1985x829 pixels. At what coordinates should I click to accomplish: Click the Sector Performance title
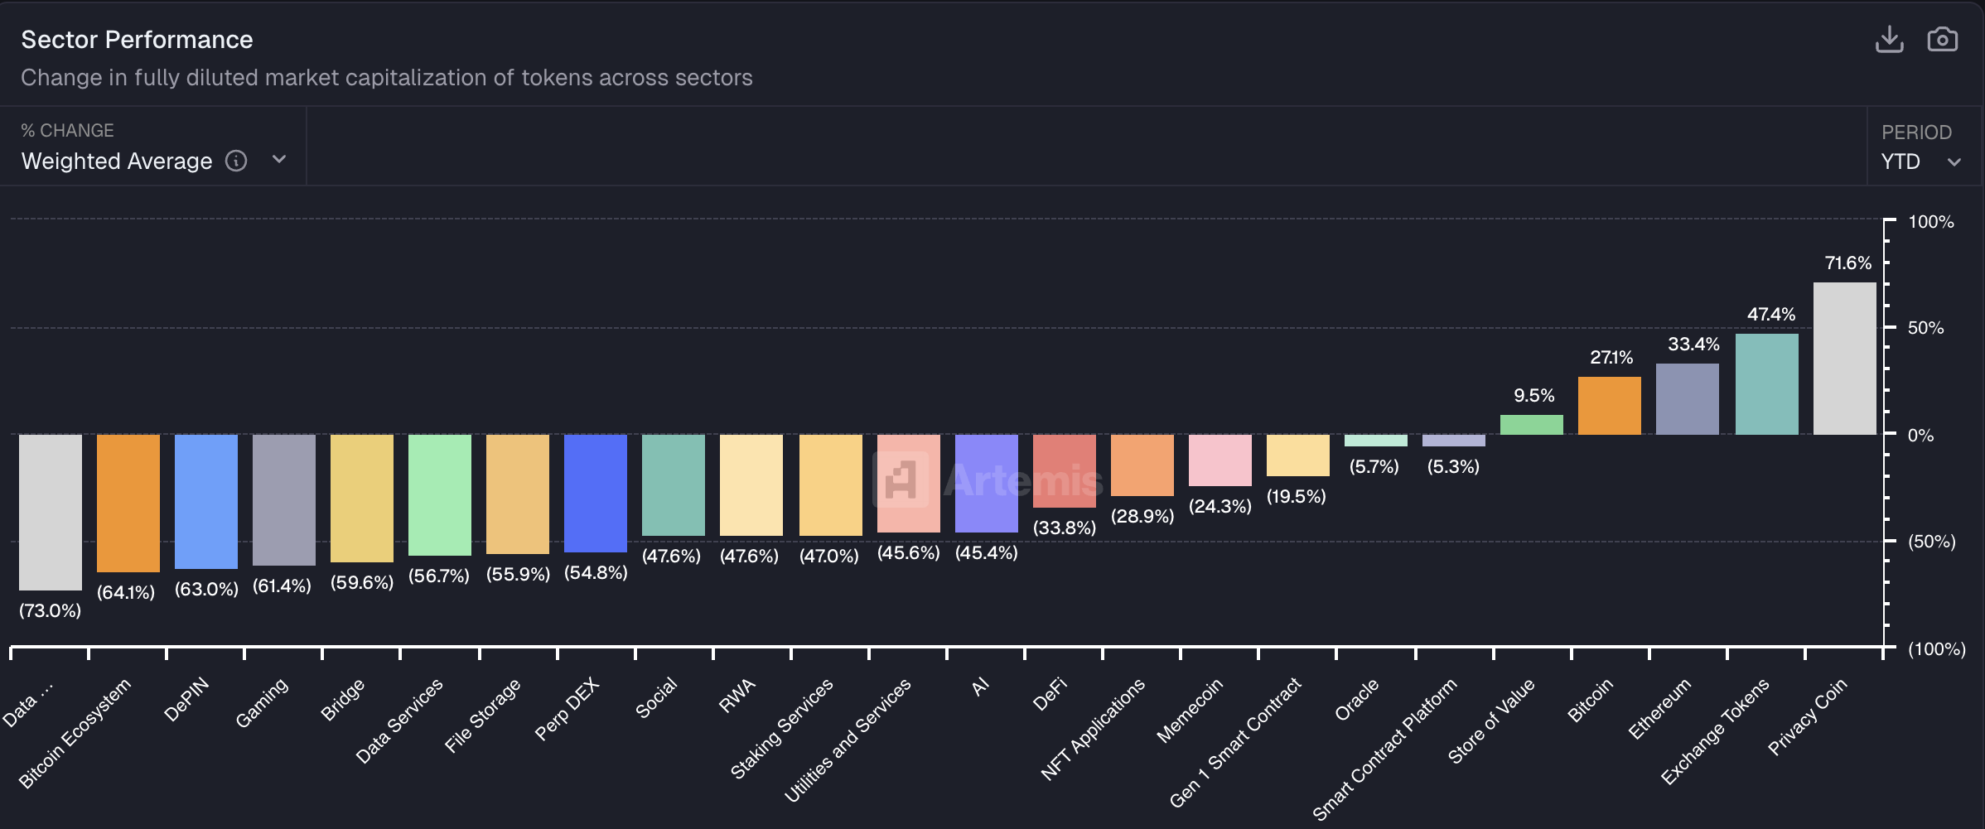(x=137, y=40)
